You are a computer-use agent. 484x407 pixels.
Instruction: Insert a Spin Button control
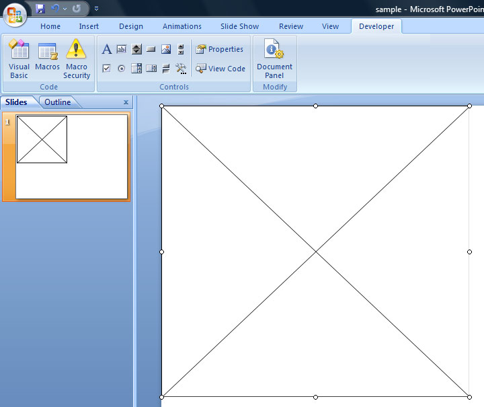136,49
